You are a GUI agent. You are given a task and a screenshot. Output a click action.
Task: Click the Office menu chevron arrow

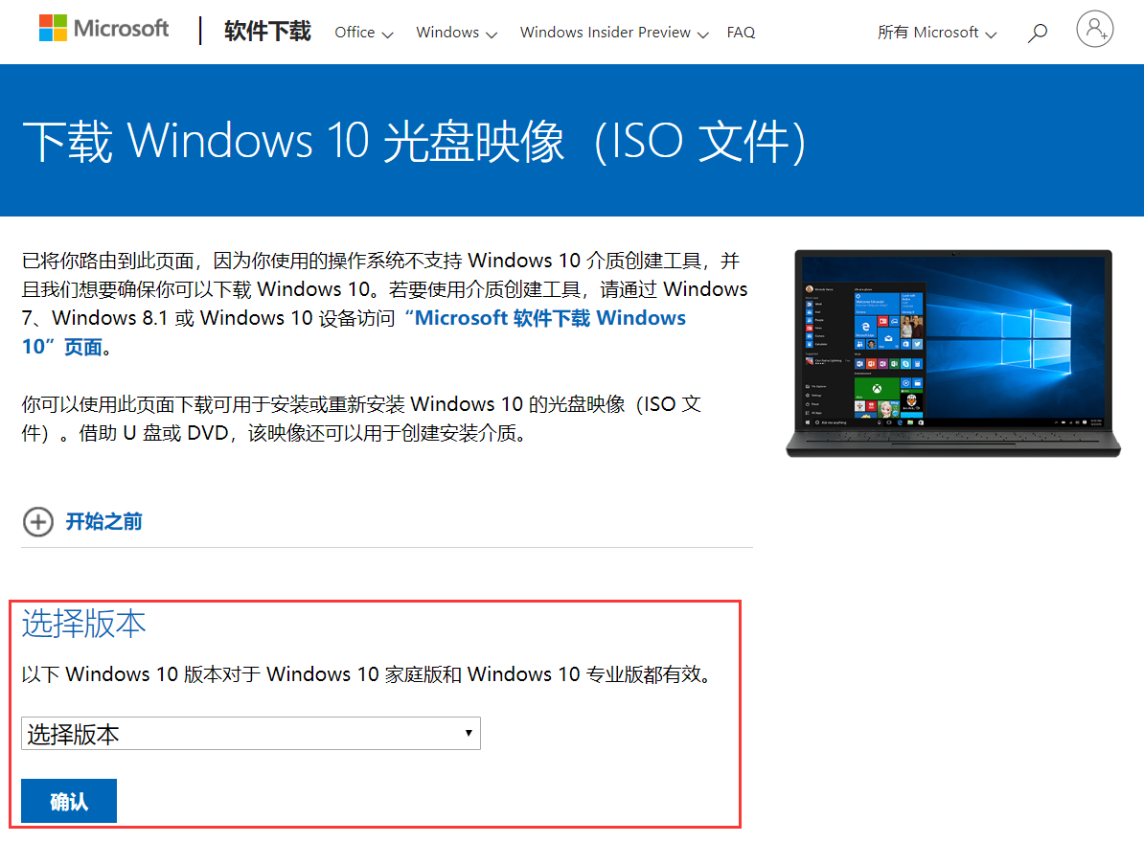(x=387, y=34)
